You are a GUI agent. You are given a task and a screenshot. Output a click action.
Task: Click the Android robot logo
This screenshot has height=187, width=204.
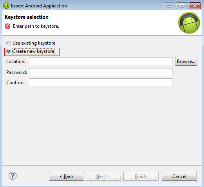pos(189,23)
